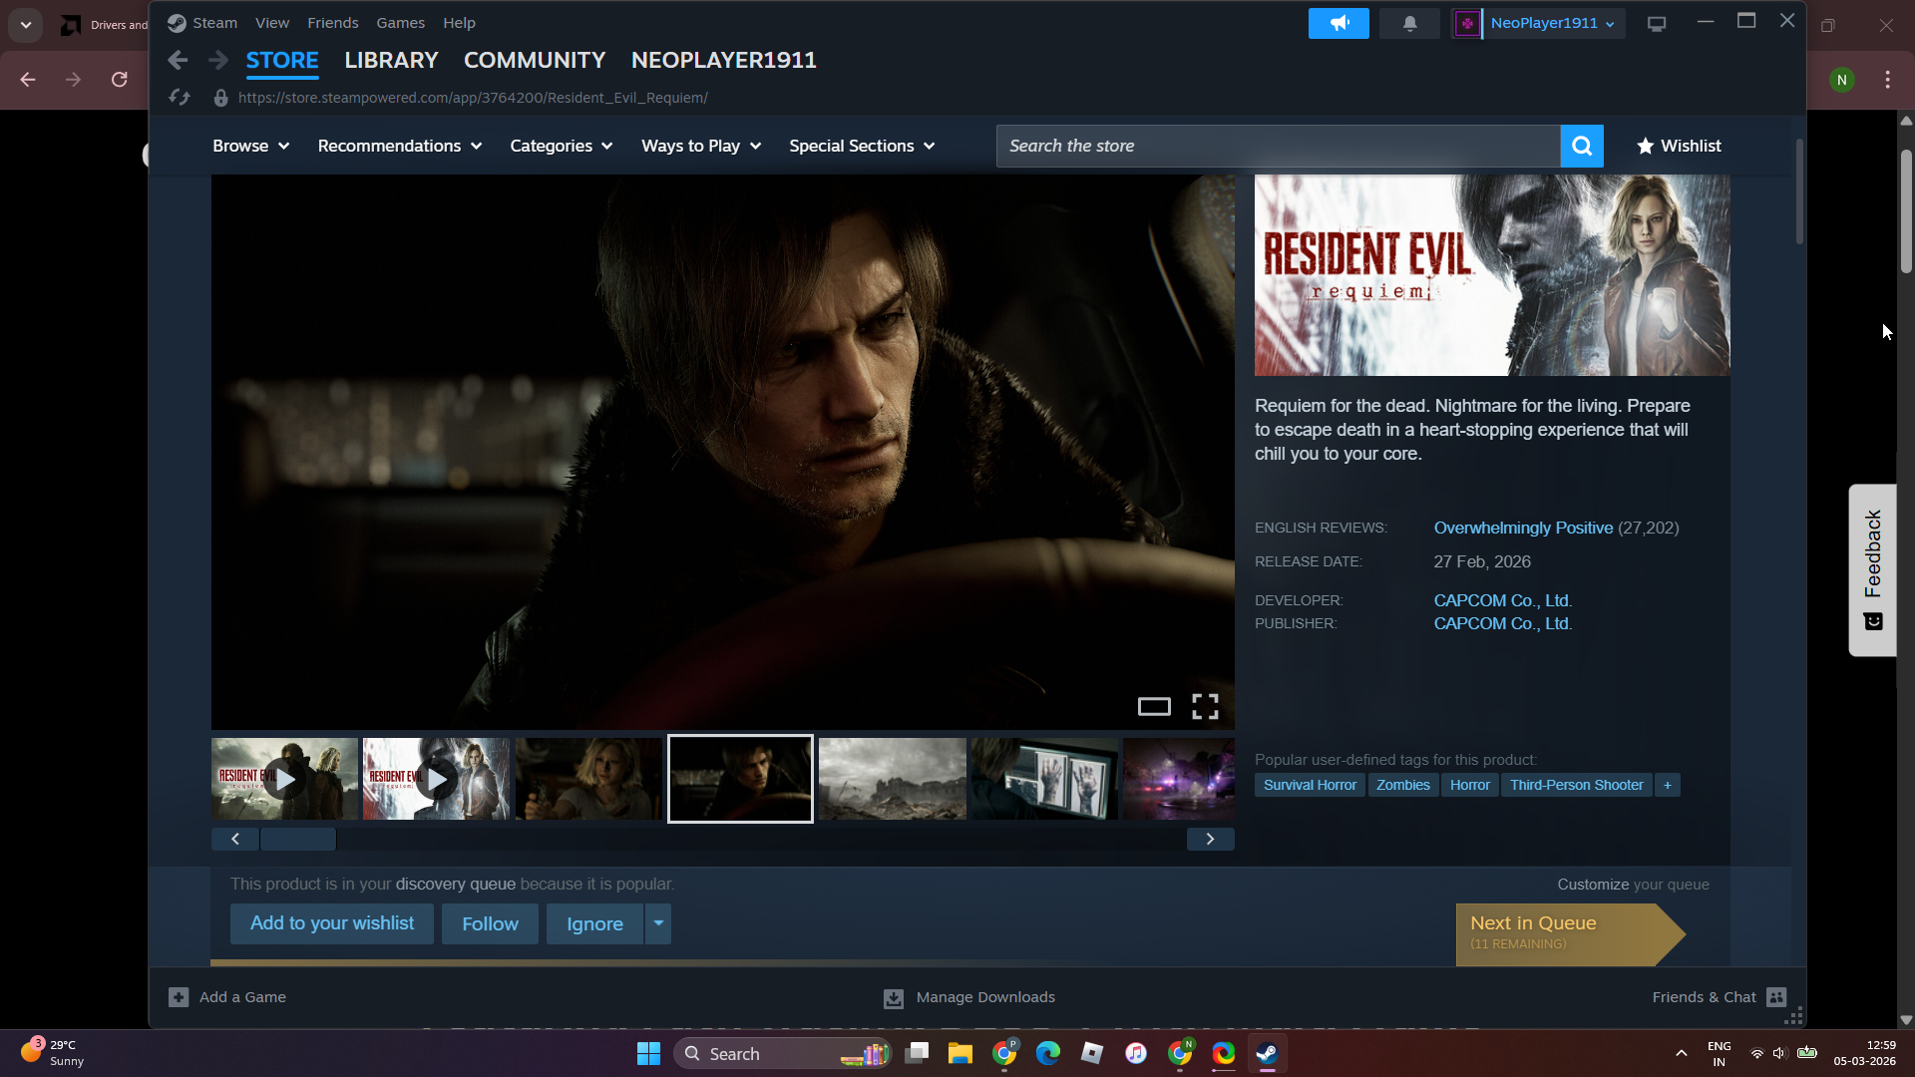Select the ruined city screenshot thumbnail

point(892,779)
